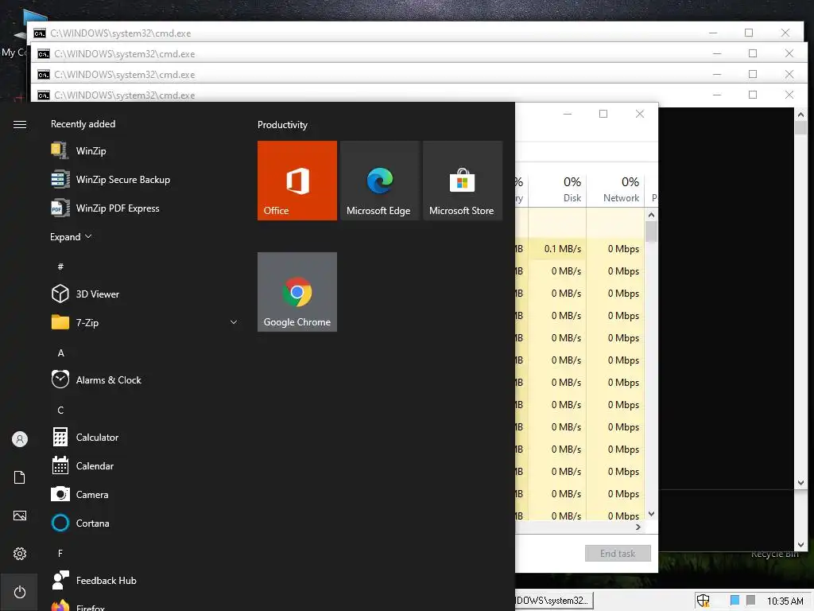Viewport: 814px width, 611px height.
Task: Jump to letter F section header
Action: (x=60, y=553)
